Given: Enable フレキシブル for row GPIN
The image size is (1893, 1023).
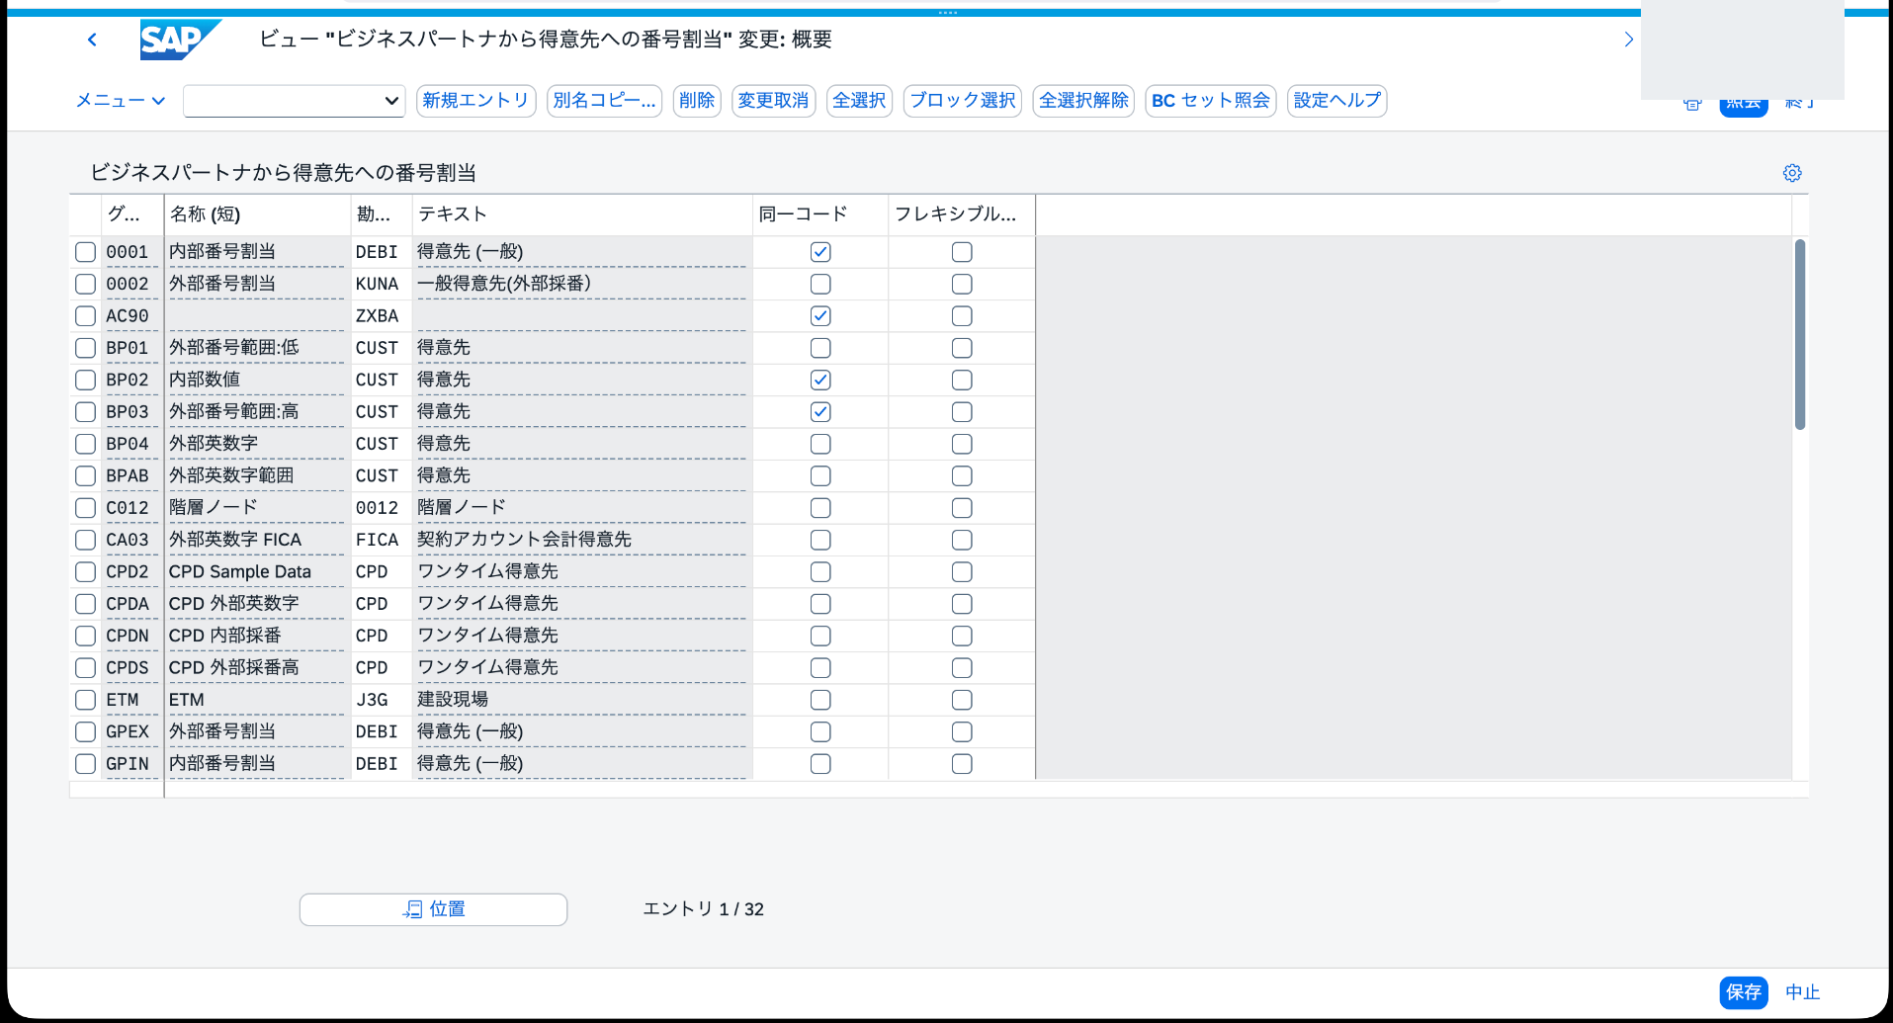Looking at the screenshot, I should [962, 764].
